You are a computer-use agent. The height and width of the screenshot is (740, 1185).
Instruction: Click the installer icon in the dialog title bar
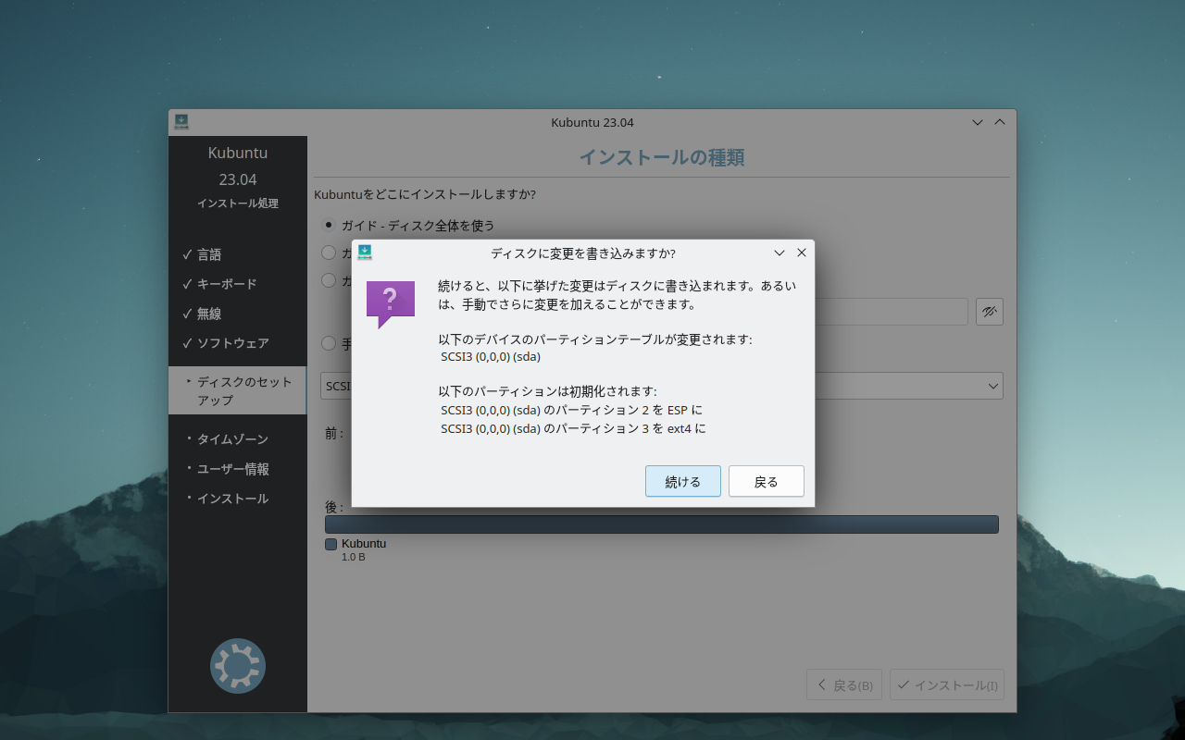click(x=365, y=253)
